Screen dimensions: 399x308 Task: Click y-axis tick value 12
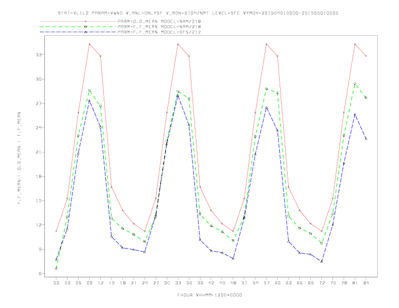point(38,225)
